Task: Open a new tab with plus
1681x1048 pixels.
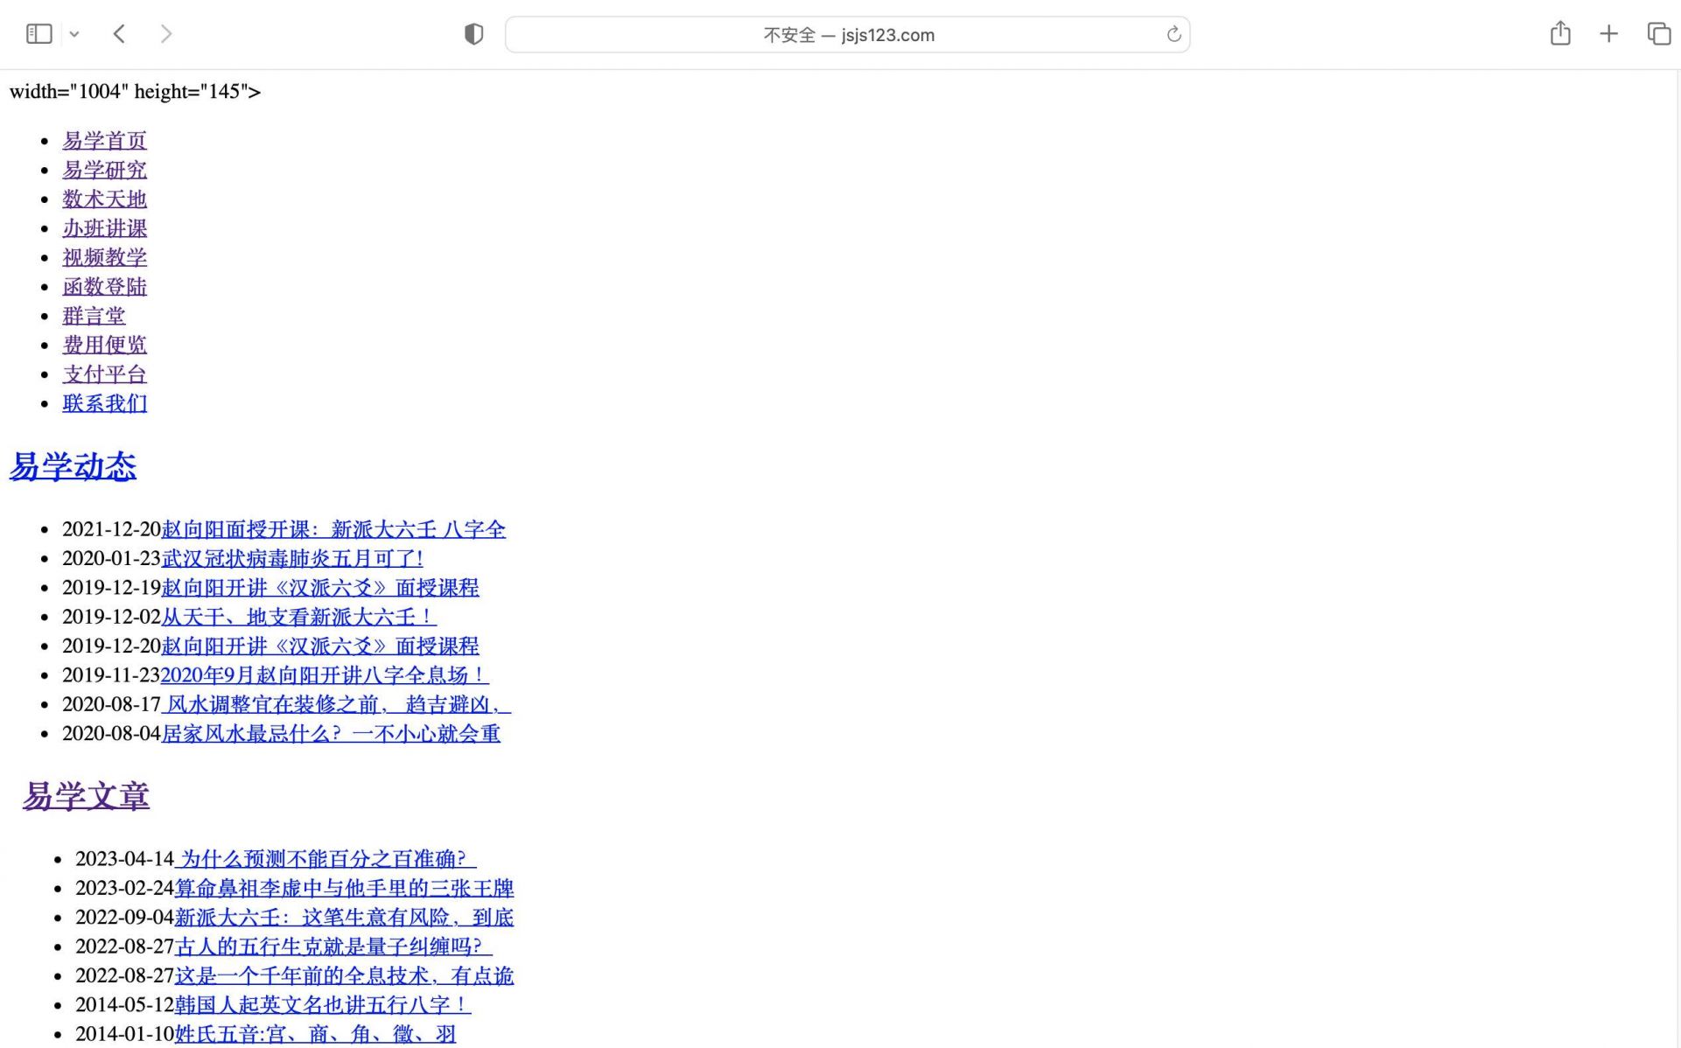Action: coord(1608,34)
